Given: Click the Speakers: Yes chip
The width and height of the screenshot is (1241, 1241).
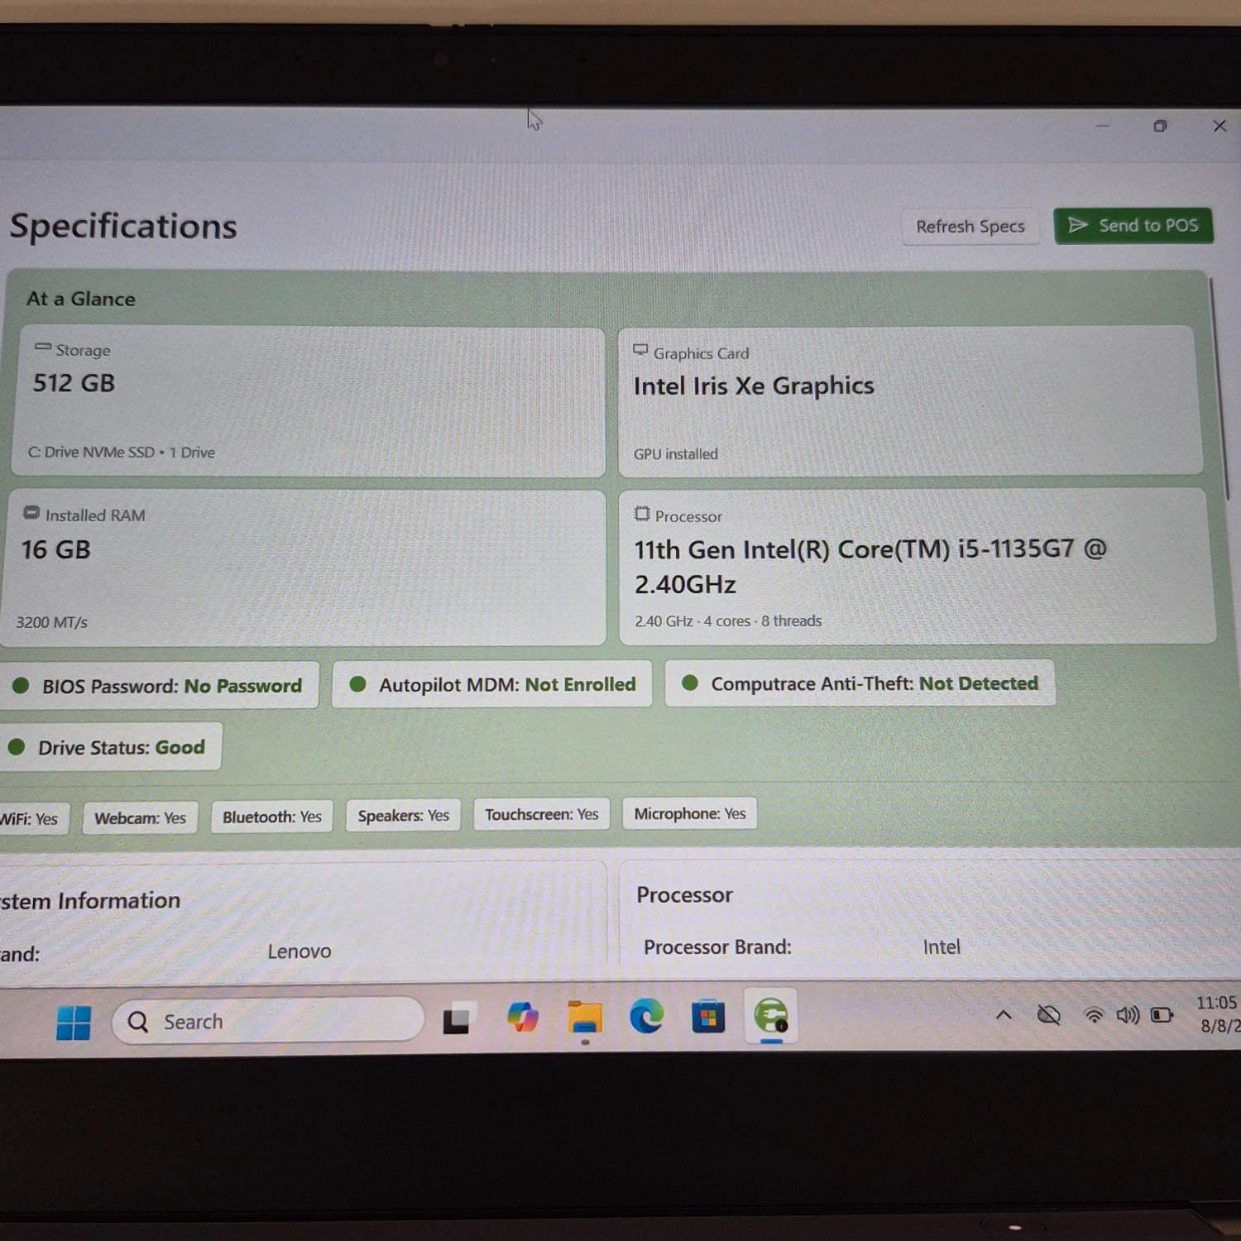Looking at the screenshot, I should tap(403, 816).
